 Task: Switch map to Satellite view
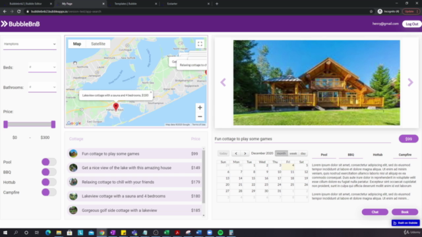tap(98, 44)
